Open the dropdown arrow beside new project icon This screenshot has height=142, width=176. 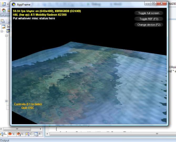click(8, 4)
